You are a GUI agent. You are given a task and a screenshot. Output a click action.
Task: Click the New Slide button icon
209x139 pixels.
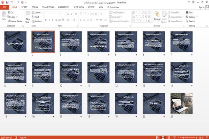click(x=28, y=14)
